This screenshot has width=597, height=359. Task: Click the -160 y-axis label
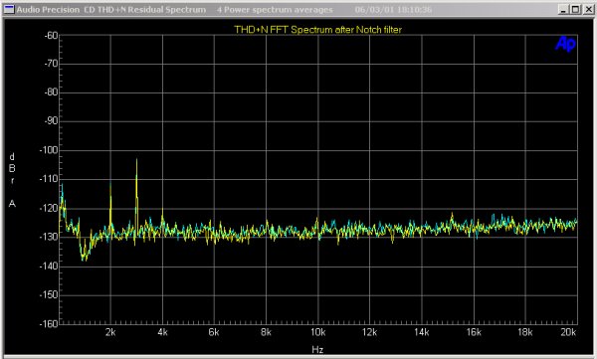(x=49, y=323)
